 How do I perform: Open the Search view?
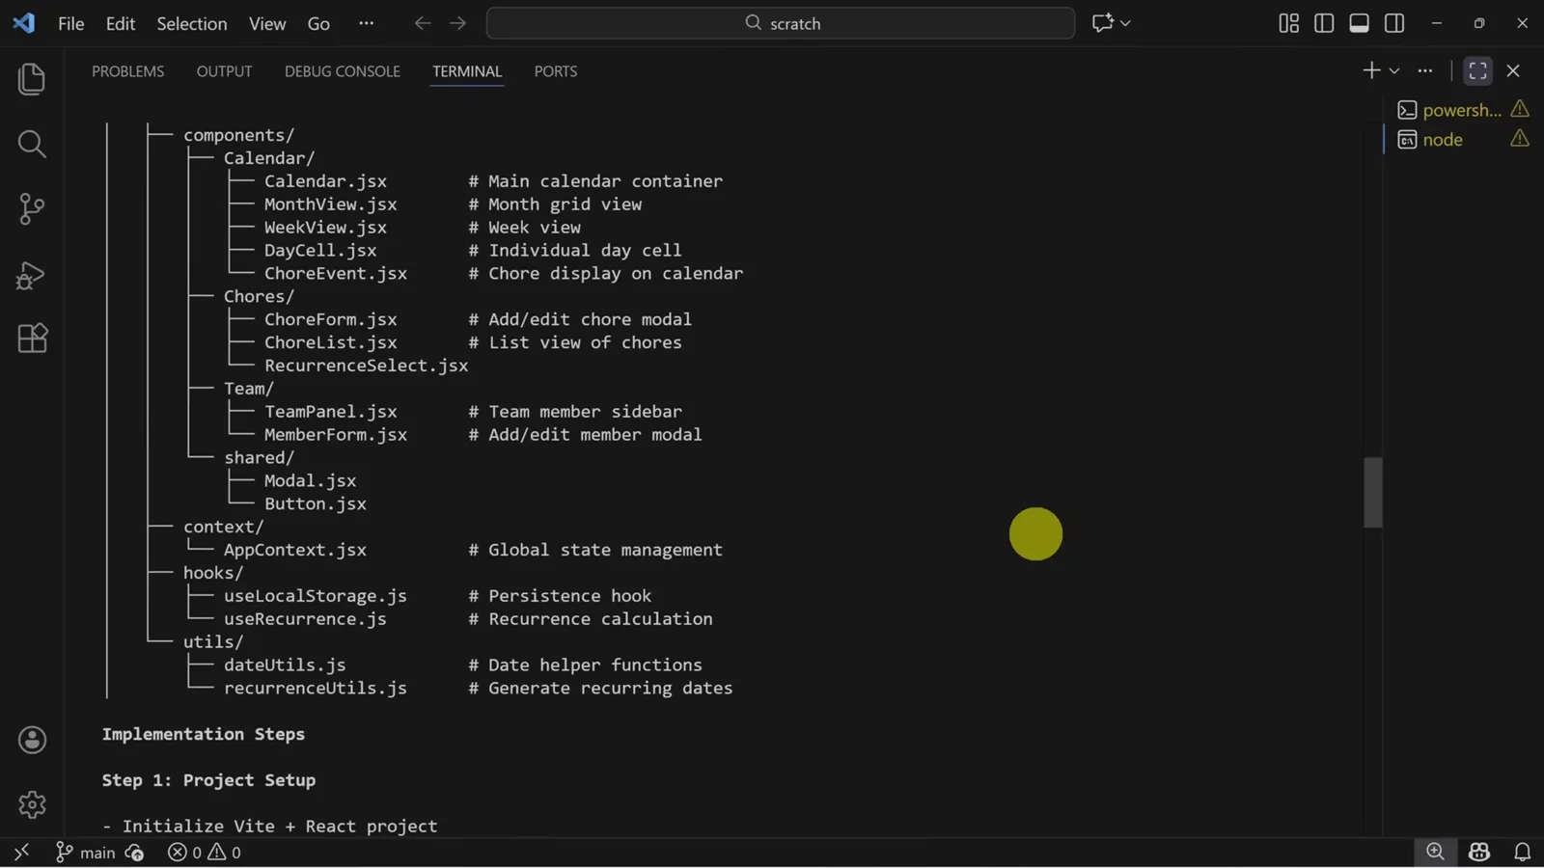(32, 144)
